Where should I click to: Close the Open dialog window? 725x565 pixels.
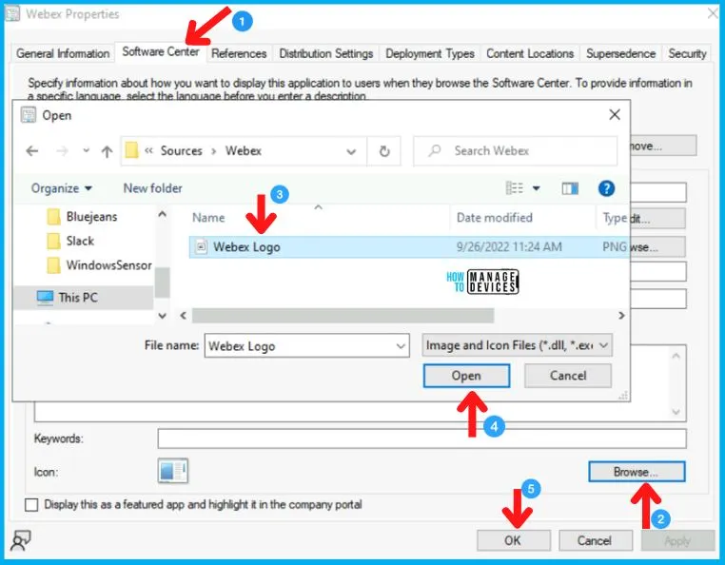615,115
